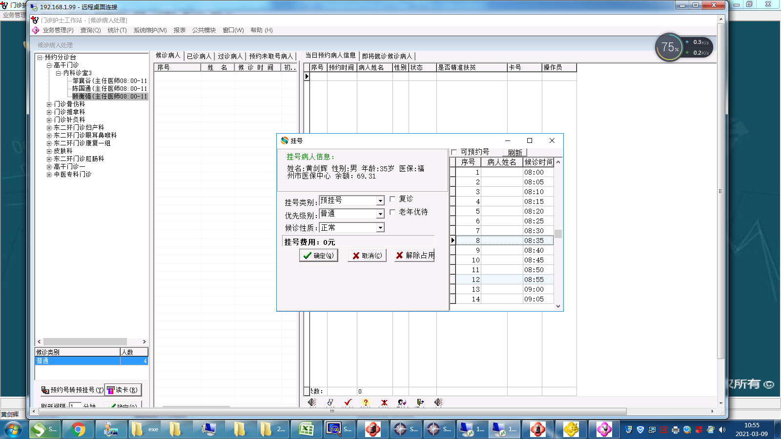
Task: Open the 挂号类别 dropdown
Action: tap(380, 201)
